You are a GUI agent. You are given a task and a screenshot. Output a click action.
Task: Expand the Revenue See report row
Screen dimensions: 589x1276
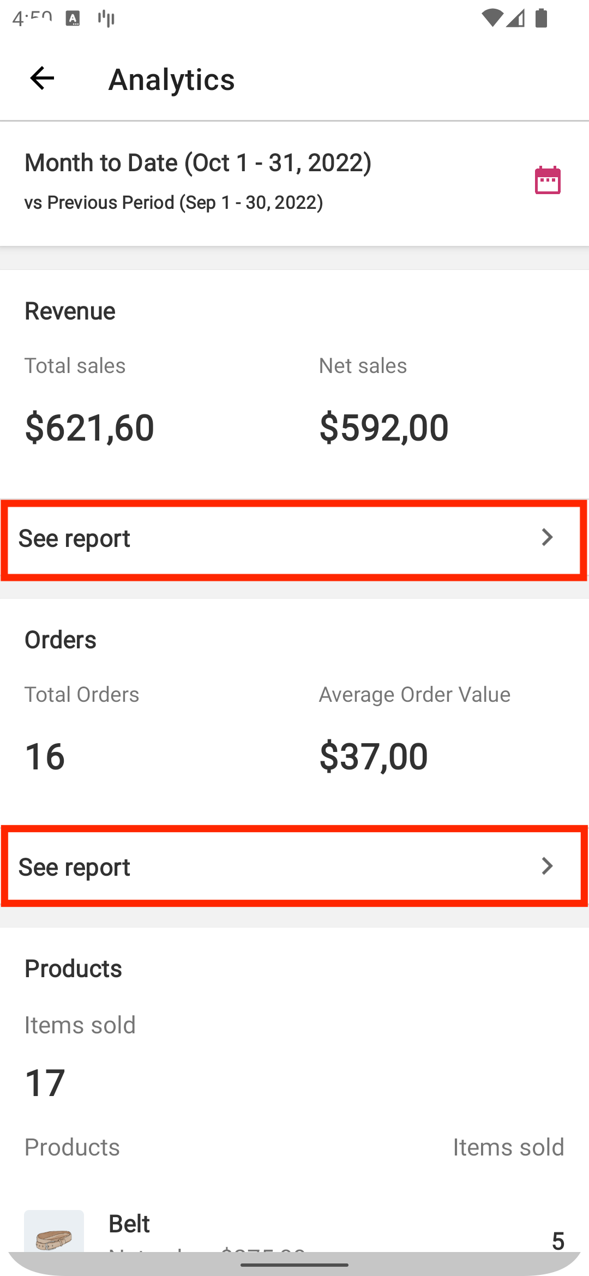[294, 538]
